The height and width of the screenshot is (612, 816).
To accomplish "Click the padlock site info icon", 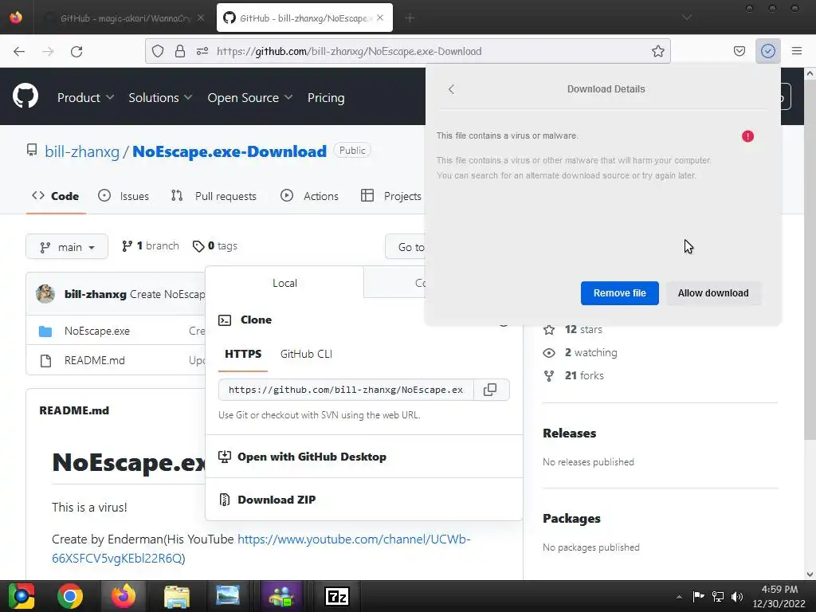I will [x=180, y=51].
